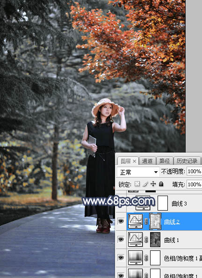The width and height of the screenshot is (202, 278).
Task: Select the 色相/饱和度 1 副本 layer name
Action: (183, 258)
